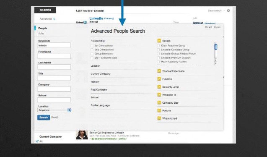Click the Message link in the result row
Viewport: 267px width, 157px height.
click(x=174, y=133)
